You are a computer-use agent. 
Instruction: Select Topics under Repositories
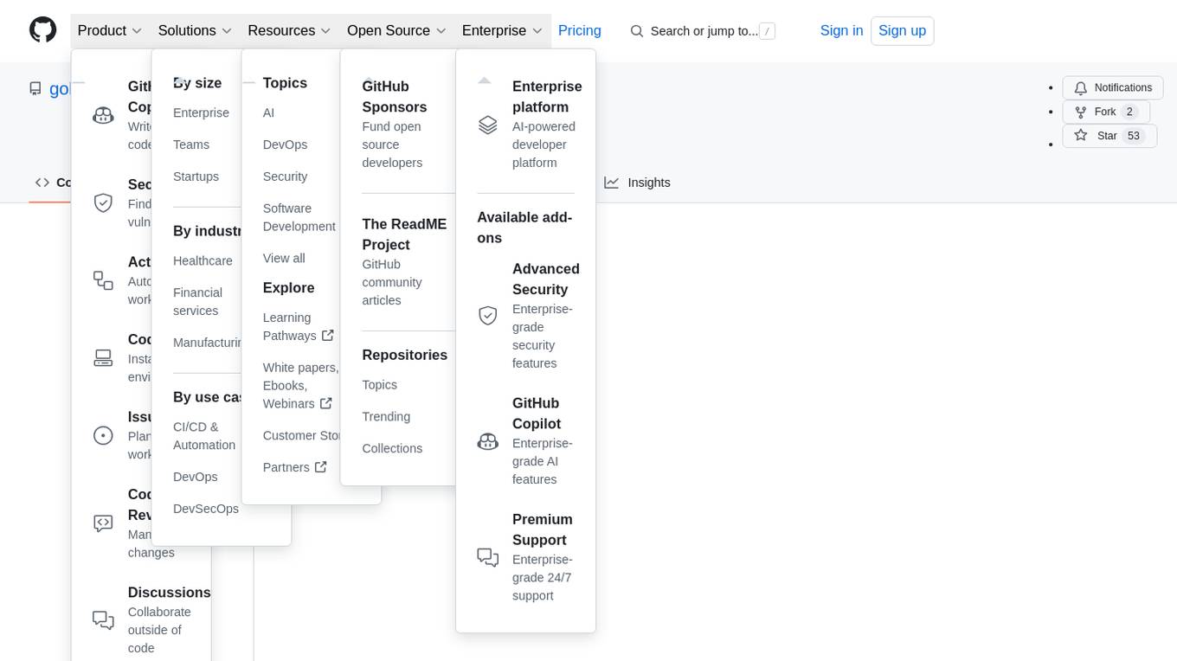tap(380, 385)
